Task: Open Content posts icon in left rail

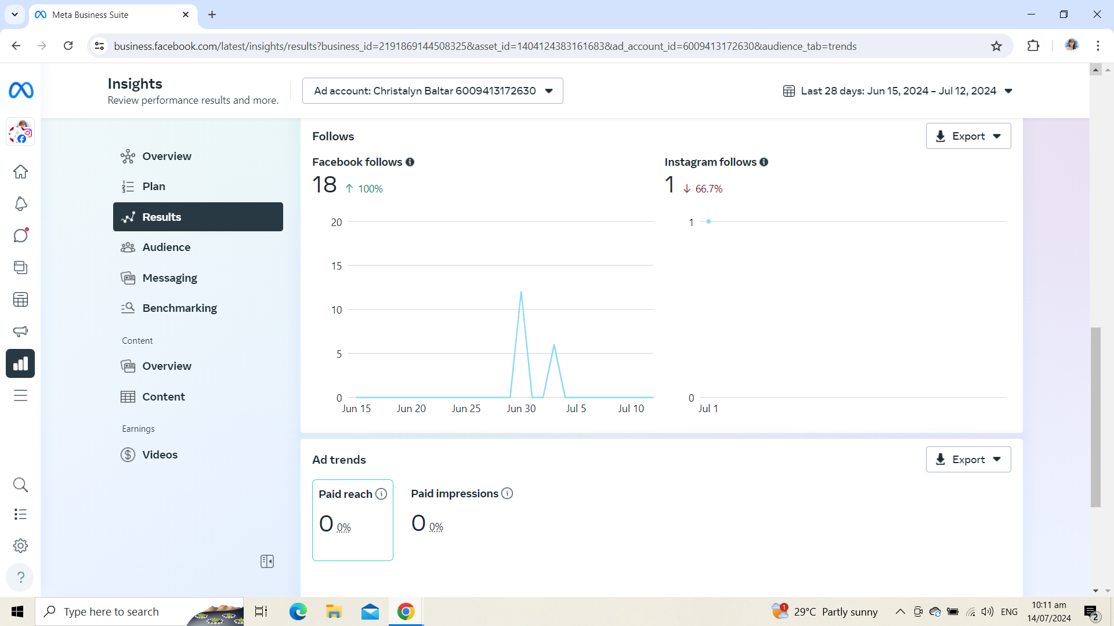Action: 21,267
